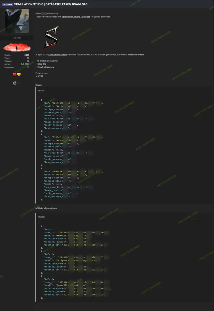Click the '"admin": true,' line
Image resolution: width=214 pixels, height=311 pixels.
[x=53, y=184]
